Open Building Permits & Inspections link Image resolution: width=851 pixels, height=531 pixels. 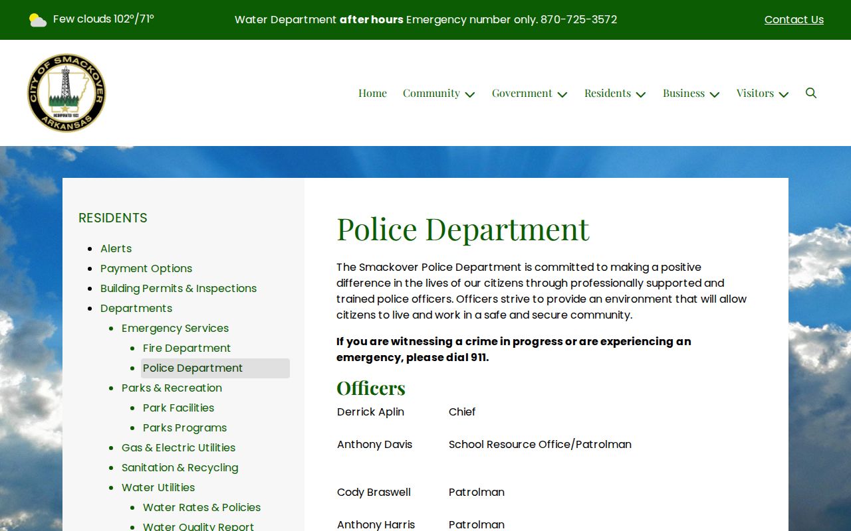(178, 288)
